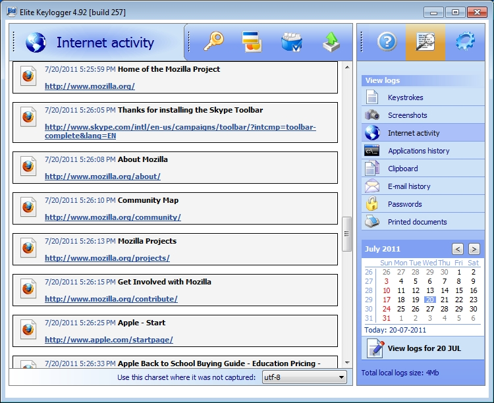Viewport: 494px width, 403px height.
Task: Click the Internet activity globe sidebar icon
Action: tap(372, 132)
